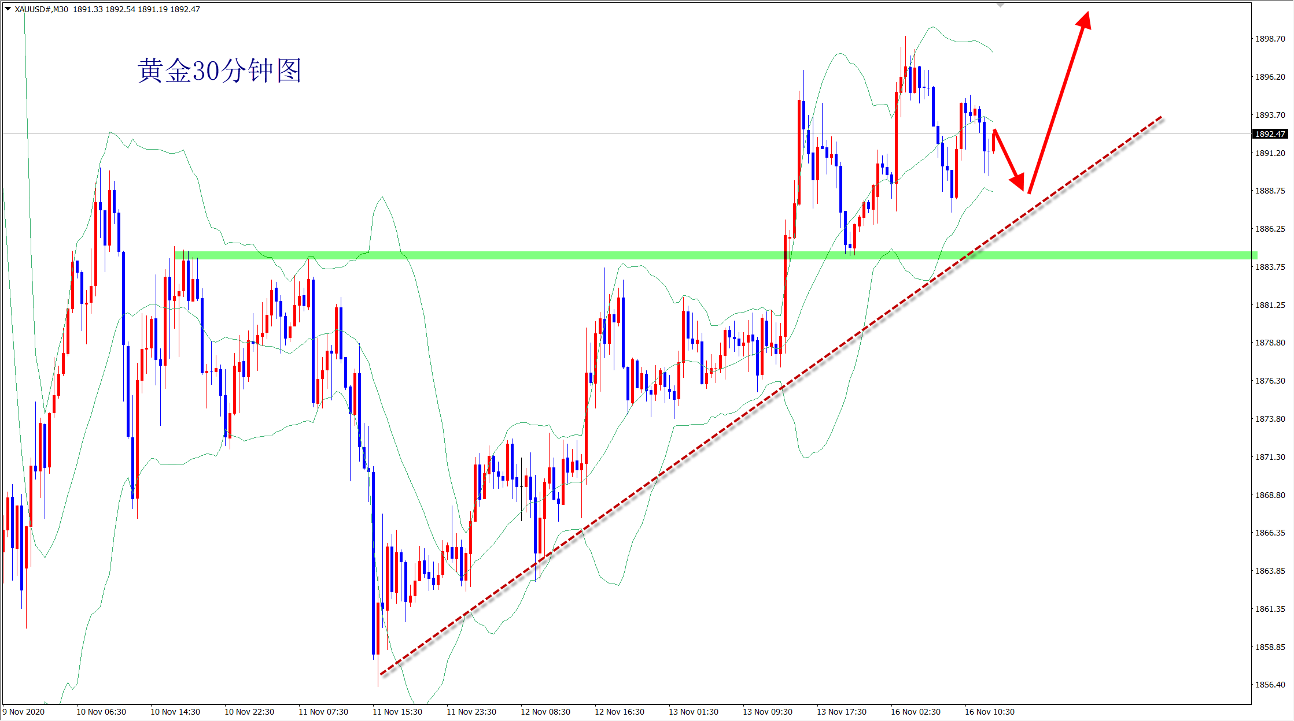This screenshot has height=721, width=1294.
Task: Click the 1866.35 price axis label
Action: [1270, 533]
